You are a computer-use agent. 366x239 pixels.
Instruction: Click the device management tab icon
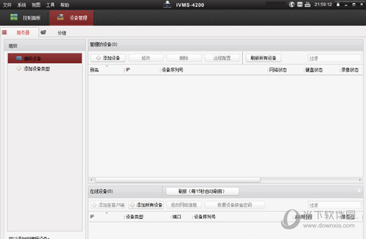pos(60,17)
